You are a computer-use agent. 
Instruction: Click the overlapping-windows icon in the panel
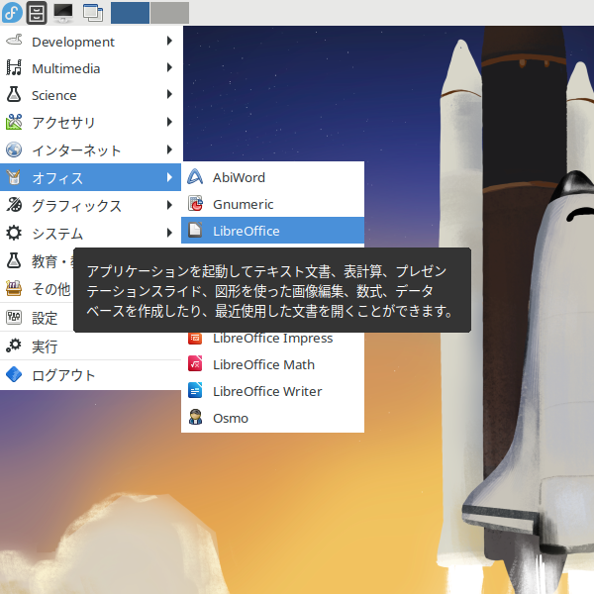pos(93,13)
